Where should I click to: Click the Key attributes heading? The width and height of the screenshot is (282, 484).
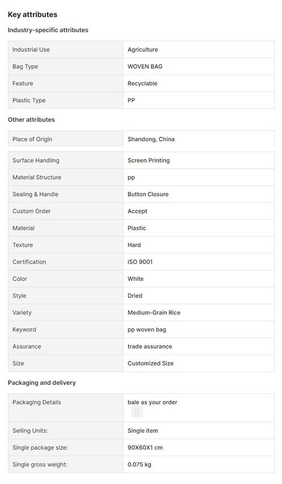[33, 15]
